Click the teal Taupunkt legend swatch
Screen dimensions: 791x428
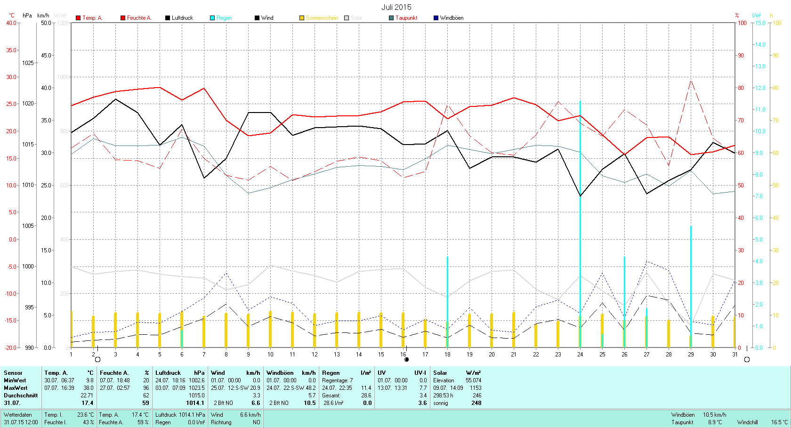click(x=391, y=18)
